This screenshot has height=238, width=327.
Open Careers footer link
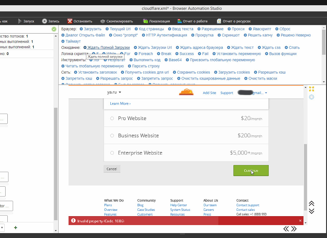coord(208,210)
